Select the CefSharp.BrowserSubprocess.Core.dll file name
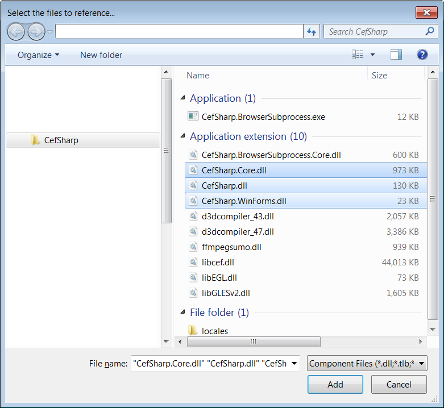 [x=271, y=155]
